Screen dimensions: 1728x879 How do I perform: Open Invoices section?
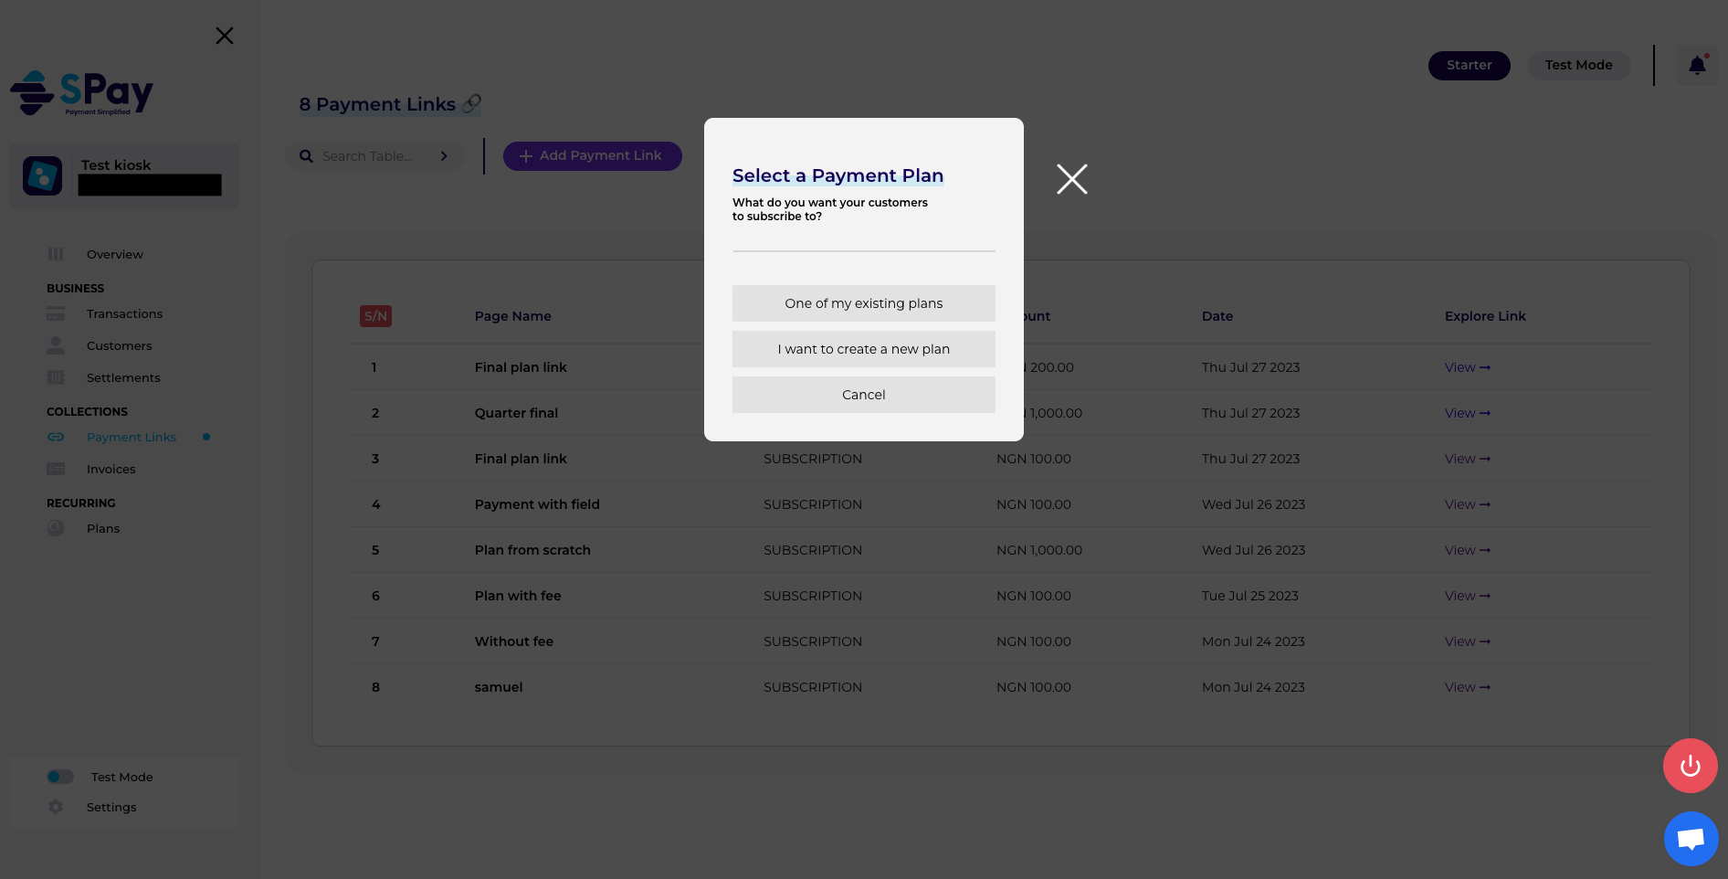(x=111, y=469)
